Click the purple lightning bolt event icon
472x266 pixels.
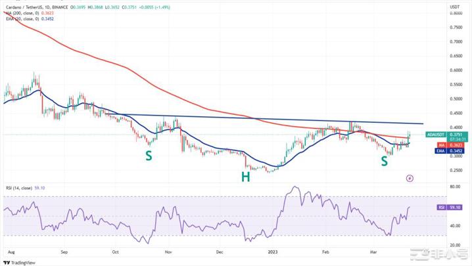(410, 177)
